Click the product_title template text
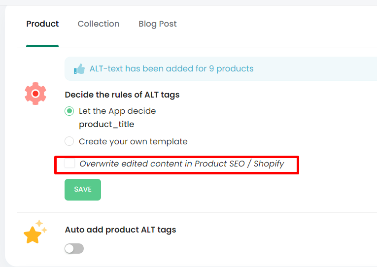The image size is (377, 267). pyautogui.click(x=106, y=124)
